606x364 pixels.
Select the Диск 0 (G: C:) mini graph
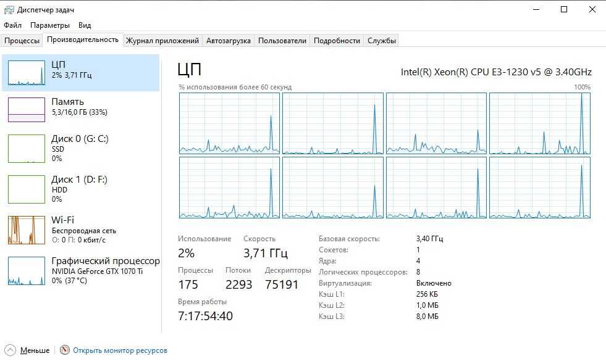pos(27,149)
